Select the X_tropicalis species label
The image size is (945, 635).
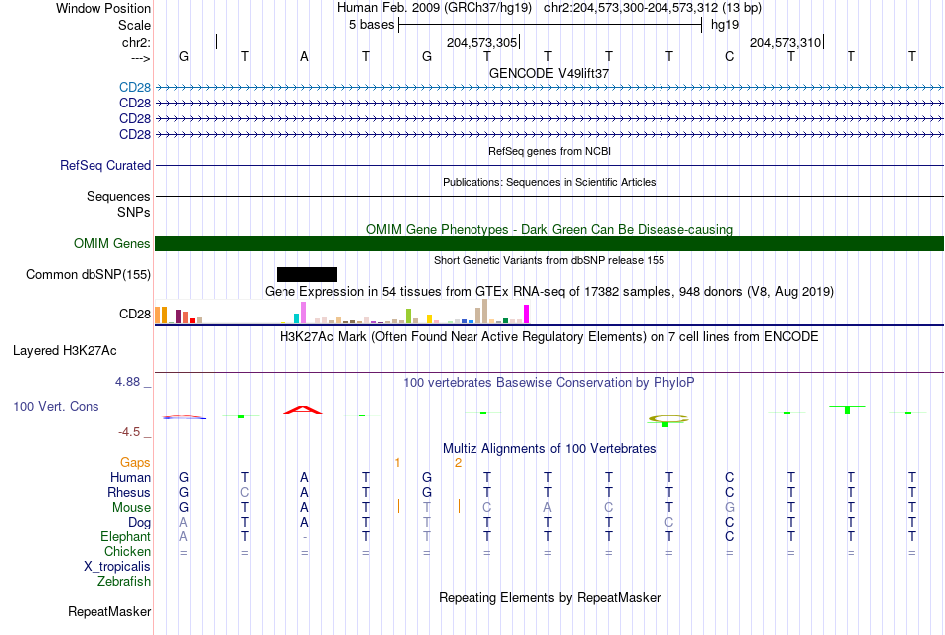[x=117, y=567]
